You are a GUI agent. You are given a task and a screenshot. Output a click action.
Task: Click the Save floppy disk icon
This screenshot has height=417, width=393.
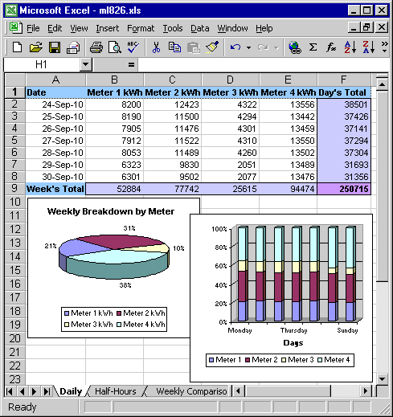click(55, 47)
